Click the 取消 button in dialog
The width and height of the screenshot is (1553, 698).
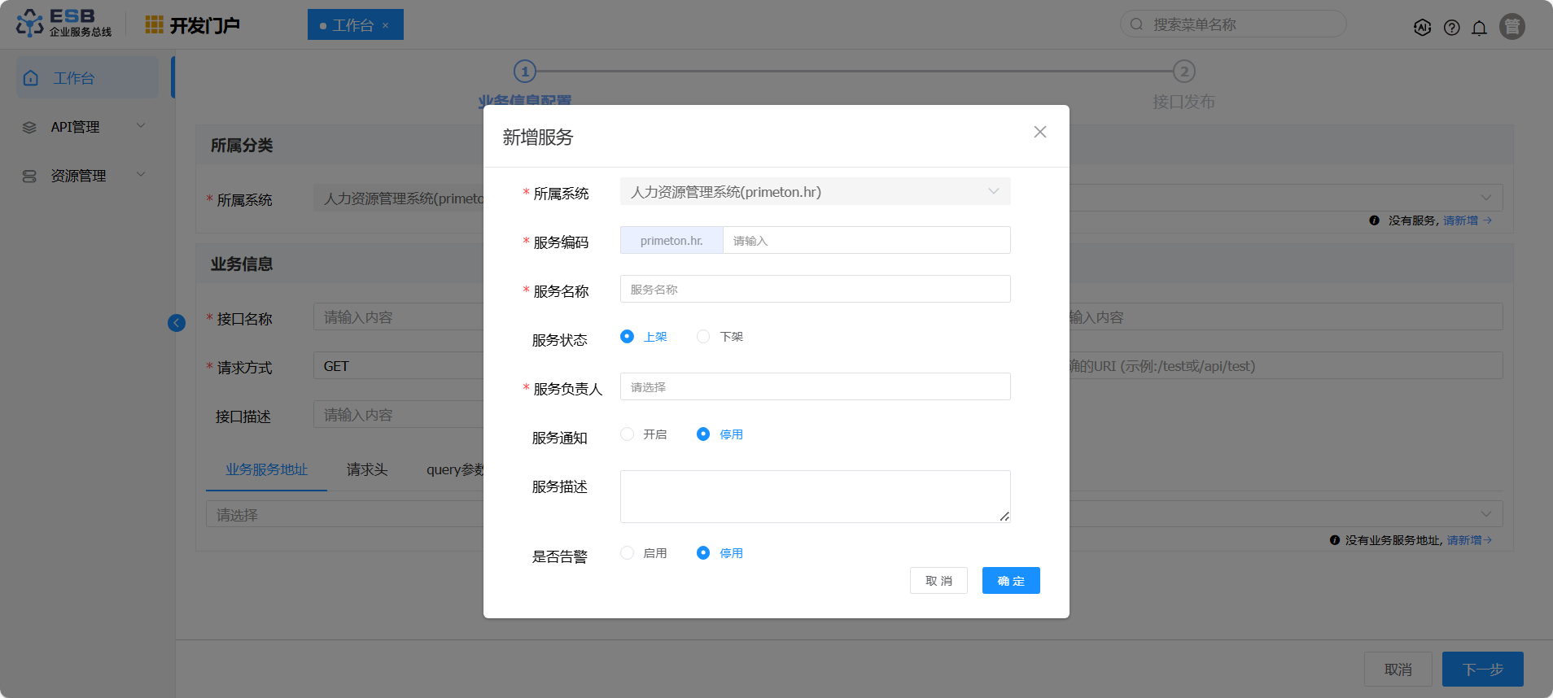pyautogui.click(x=938, y=581)
